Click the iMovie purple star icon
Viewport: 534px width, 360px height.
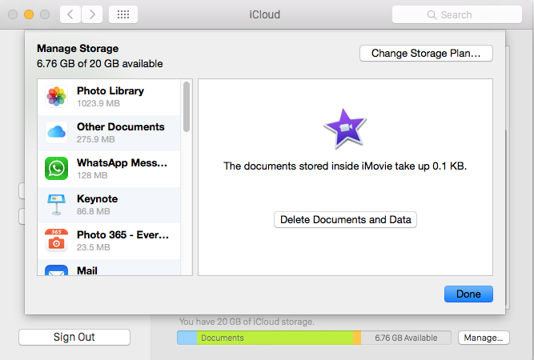pyautogui.click(x=345, y=129)
